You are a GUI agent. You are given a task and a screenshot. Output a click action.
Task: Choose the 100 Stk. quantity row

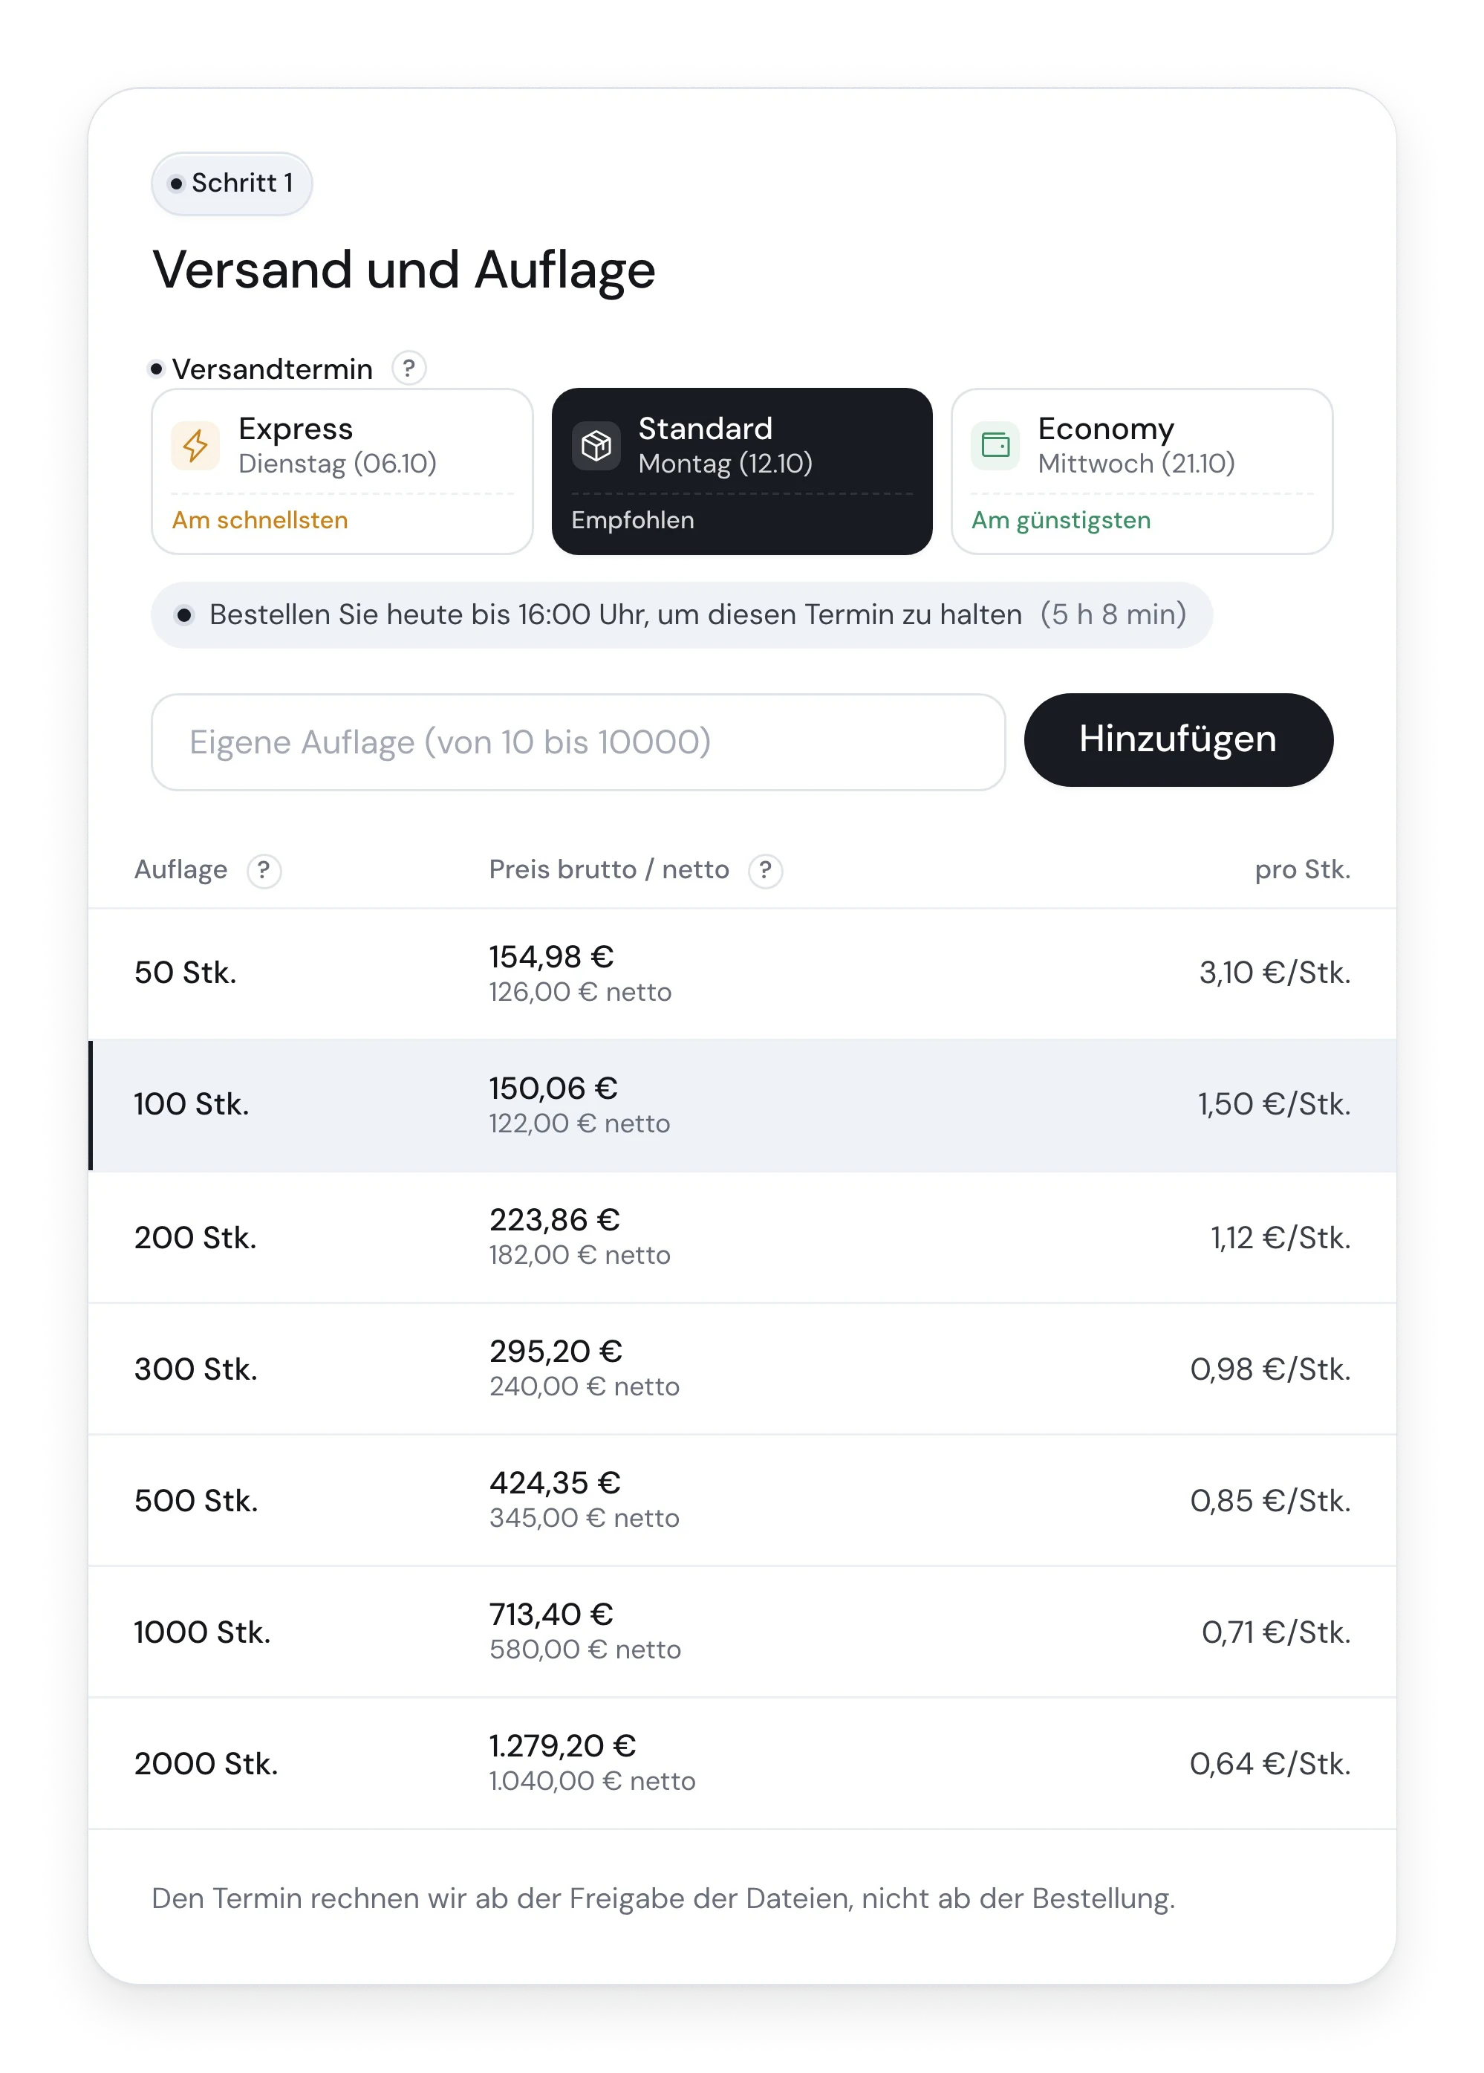click(x=742, y=1105)
